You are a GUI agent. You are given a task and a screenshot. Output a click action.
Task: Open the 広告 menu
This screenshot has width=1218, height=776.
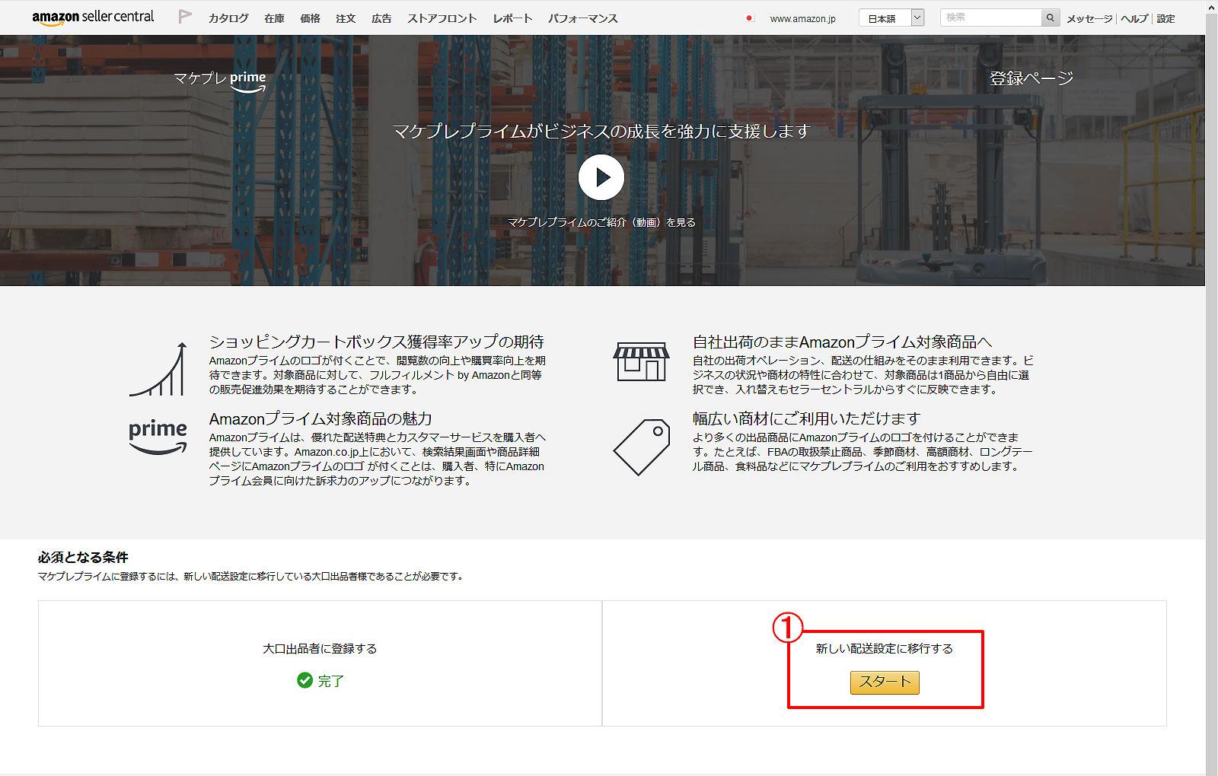pos(381,18)
